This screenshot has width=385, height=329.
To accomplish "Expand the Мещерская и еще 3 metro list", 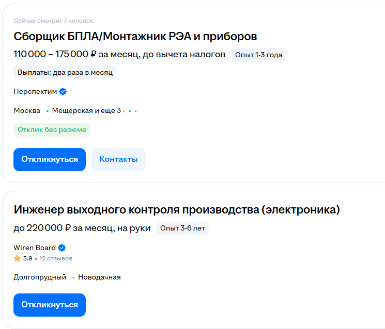I will (x=86, y=110).
